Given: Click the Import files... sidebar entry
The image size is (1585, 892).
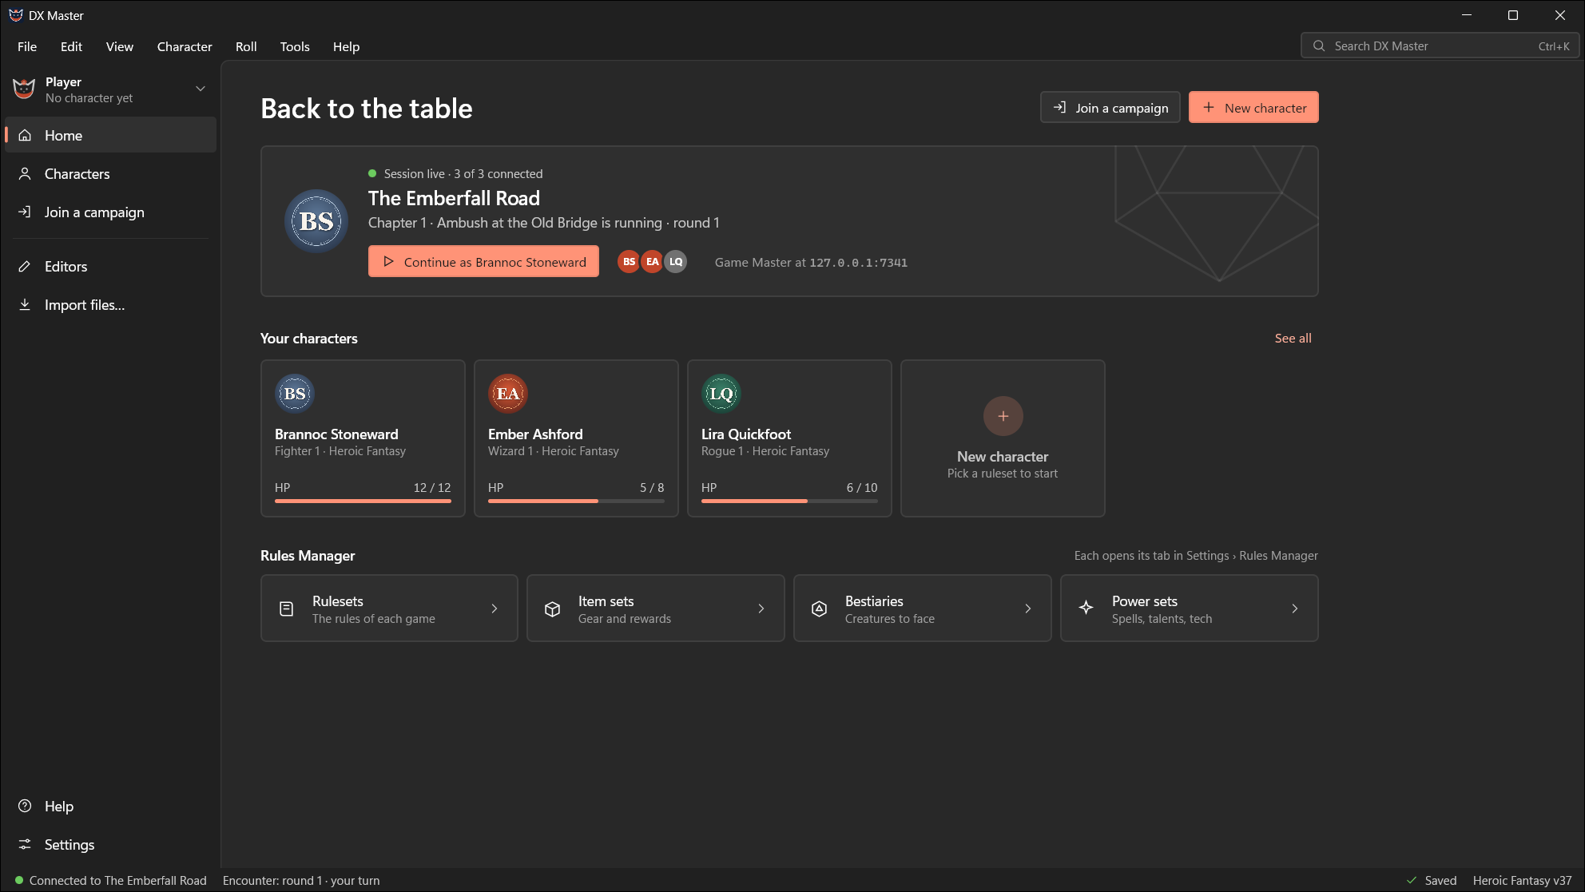Looking at the screenshot, I should 110,304.
